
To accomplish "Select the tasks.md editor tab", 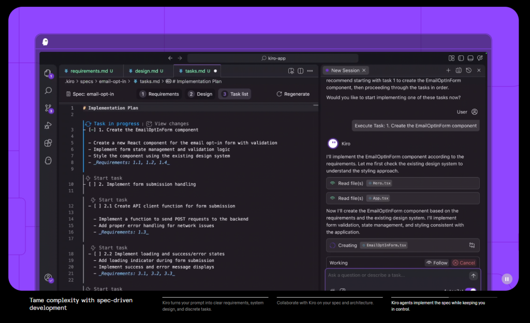I will pyautogui.click(x=197, y=71).
